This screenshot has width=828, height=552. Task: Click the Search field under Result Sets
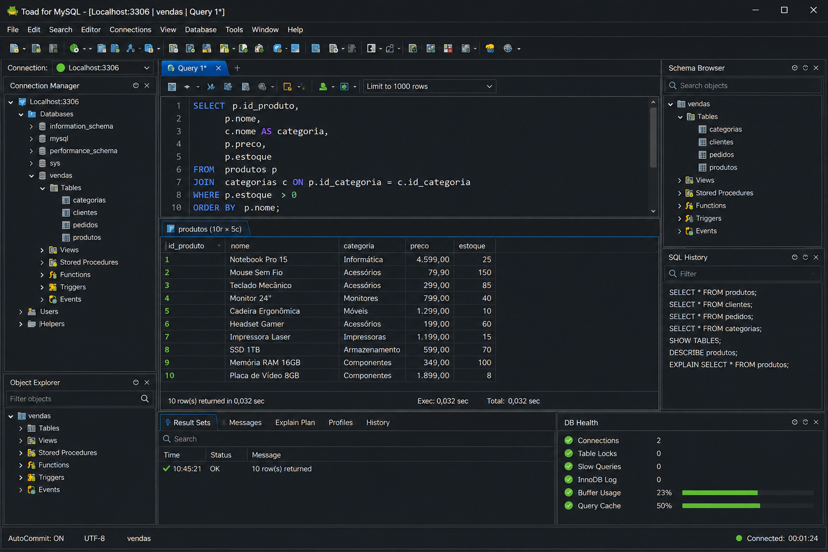pos(357,439)
